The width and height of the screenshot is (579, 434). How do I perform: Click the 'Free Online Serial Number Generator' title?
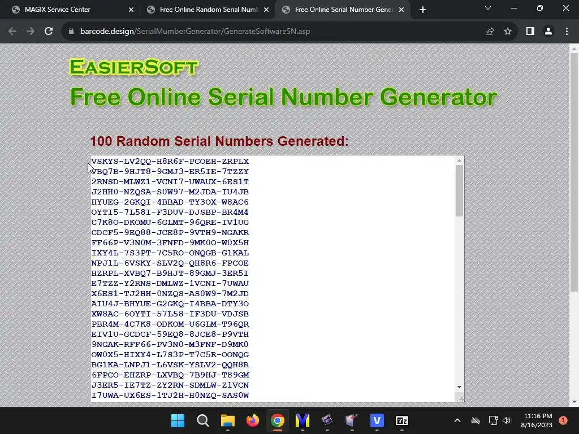coord(283,97)
